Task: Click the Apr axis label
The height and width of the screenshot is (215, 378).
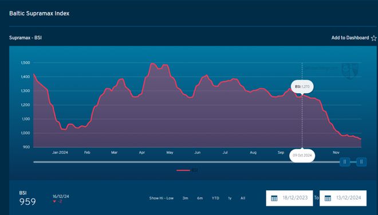Action: tap(142, 153)
